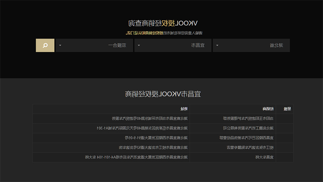
Task: Click the 地址 column header
Action: point(184,109)
